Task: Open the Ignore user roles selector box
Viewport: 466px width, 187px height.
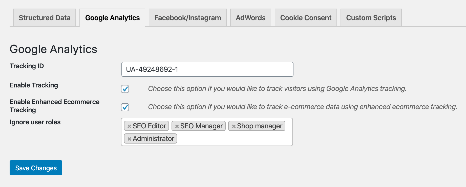Action: [x=207, y=132]
